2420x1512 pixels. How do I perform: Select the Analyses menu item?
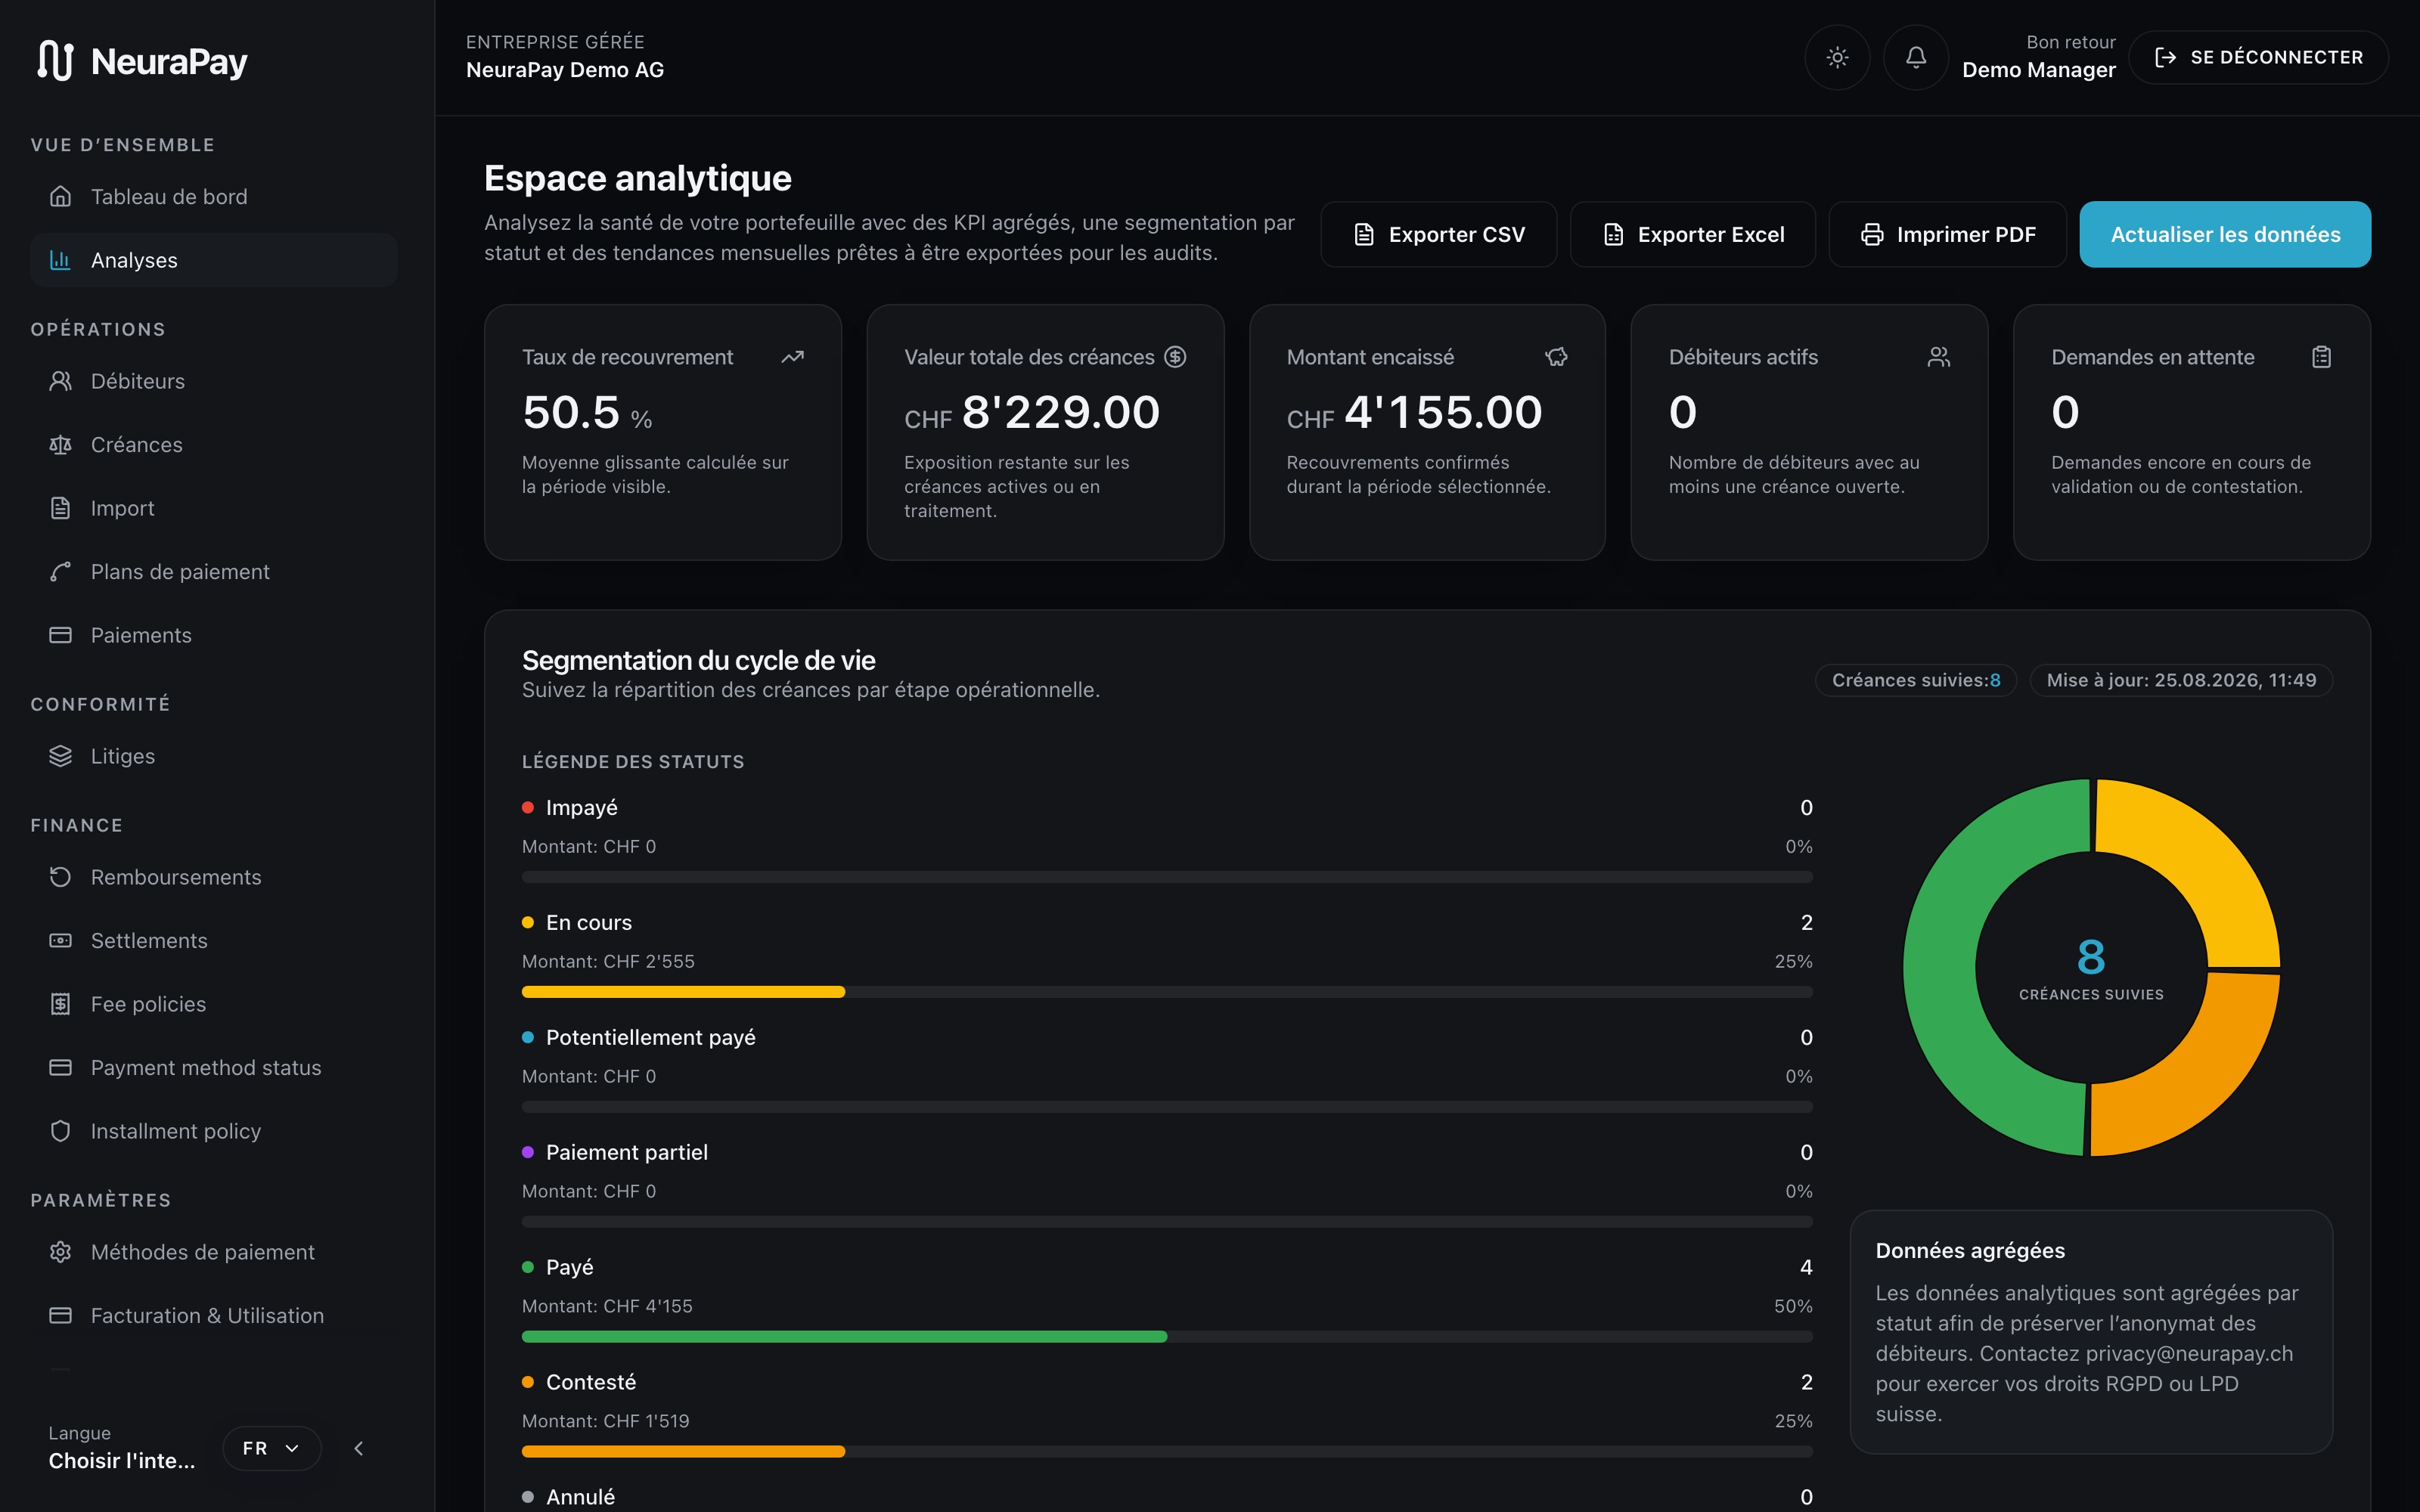click(x=214, y=260)
